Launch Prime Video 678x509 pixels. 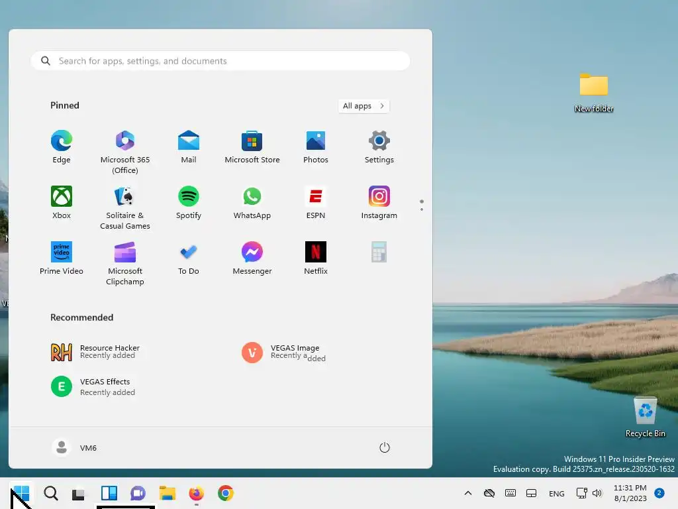point(62,258)
